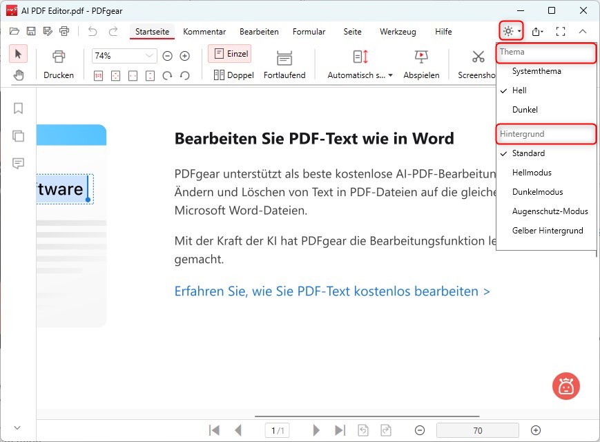Open the share button dropdown
This screenshot has height=442, width=600.
[x=538, y=31]
